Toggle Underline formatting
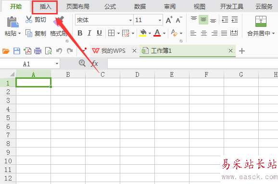Screen dimensions: 278x184 (99, 33)
